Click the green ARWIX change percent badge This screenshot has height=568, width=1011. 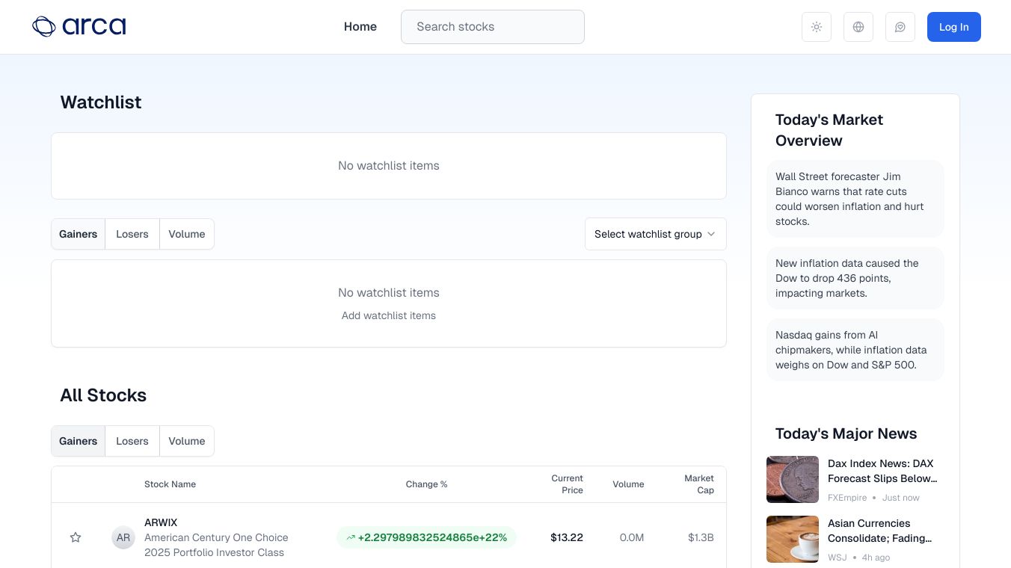pos(426,537)
